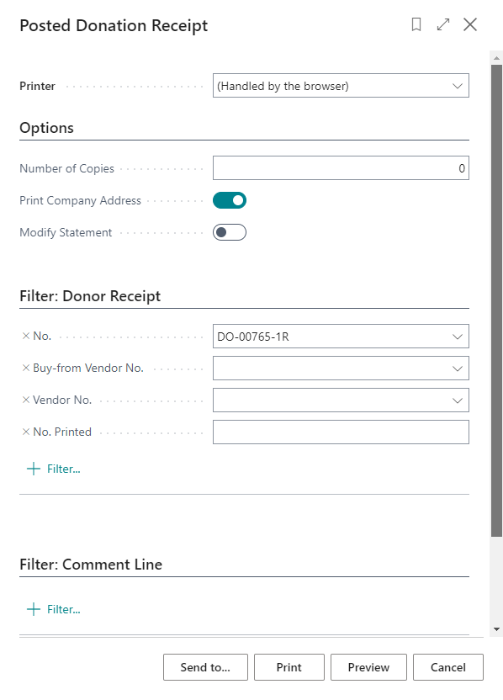Click the Posted Donation Receipt title
503x700 pixels.
(x=114, y=26)
